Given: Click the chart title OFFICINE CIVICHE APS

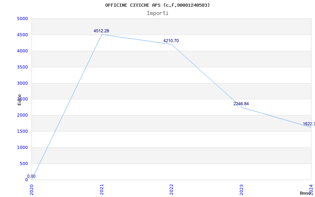Looking at the screenshot, I should (157, 5).
